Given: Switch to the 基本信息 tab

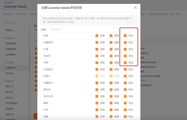Looking at the screenshot, I should click(8, 14).
